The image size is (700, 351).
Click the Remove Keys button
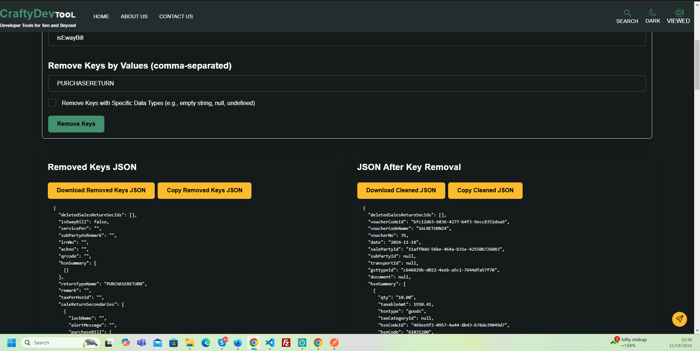(76, 124)
